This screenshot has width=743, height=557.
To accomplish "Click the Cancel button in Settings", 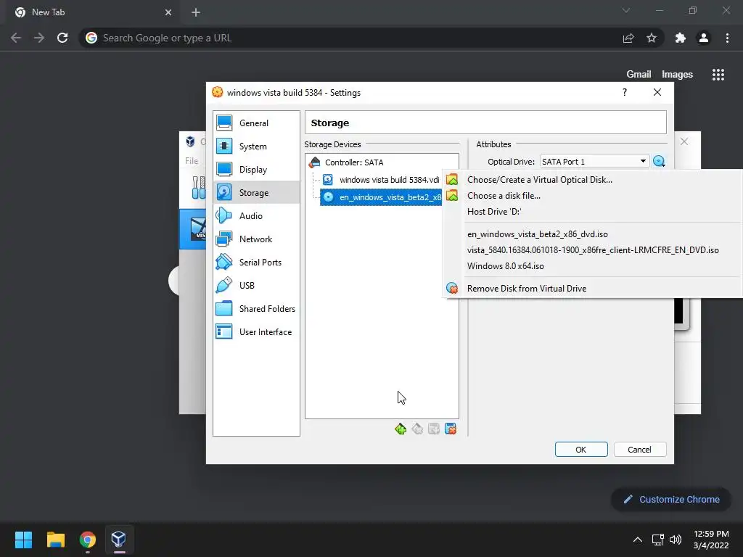I will [640, 450].
